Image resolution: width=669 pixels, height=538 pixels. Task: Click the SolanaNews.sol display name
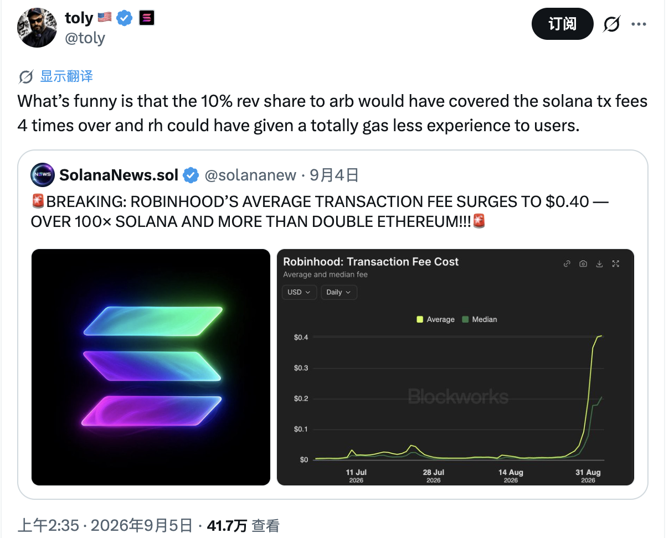coord(119,175)
